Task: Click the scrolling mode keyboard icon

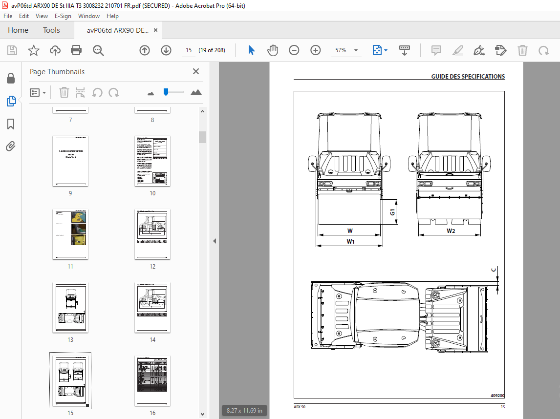Action: 404,50
